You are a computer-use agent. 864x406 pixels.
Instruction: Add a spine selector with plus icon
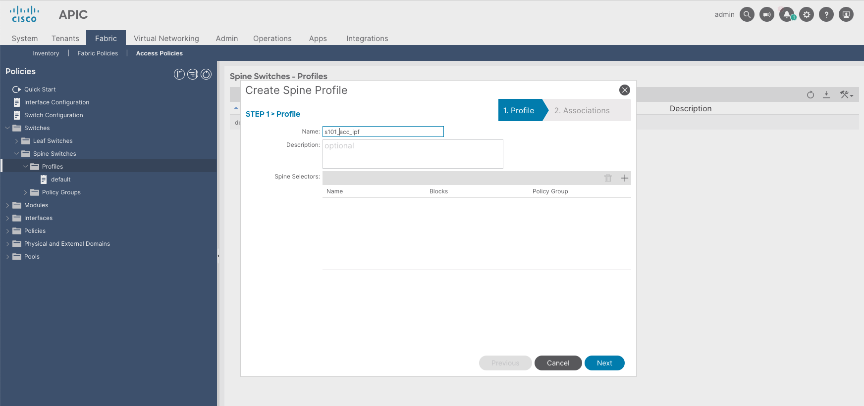pyautogui.click(x=625, y=178)
